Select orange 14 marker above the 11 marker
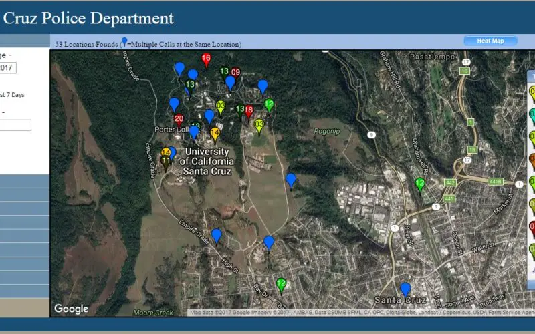 pyautogui.click(x=165, y=152)
